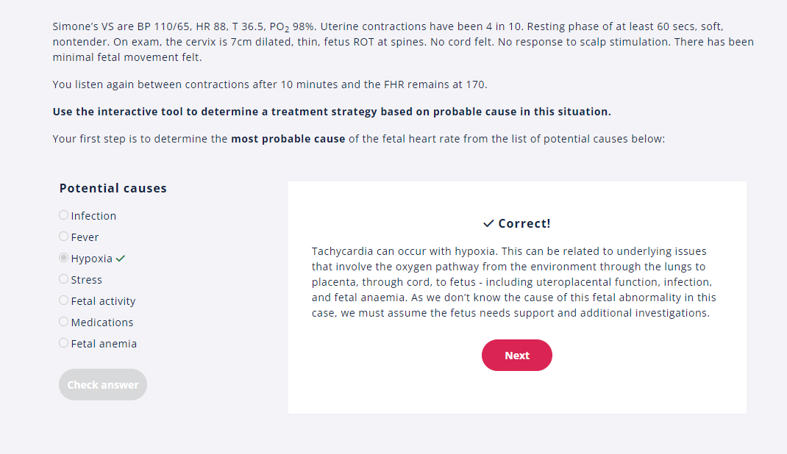Viewport: 787px width, 454px height.
Task: Pick Fetal anemia from the list
Action: coord(63,342)
